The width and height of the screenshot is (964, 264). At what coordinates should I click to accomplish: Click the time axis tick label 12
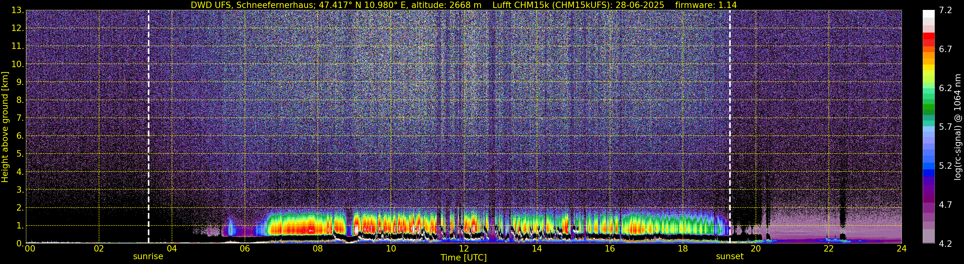click(x=464, y=249)
